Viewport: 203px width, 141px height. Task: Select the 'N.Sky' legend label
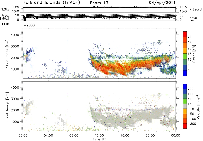5,9
